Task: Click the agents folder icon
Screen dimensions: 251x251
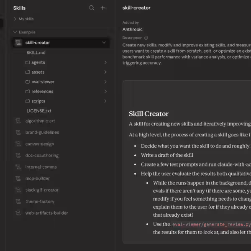Action: 28,62
